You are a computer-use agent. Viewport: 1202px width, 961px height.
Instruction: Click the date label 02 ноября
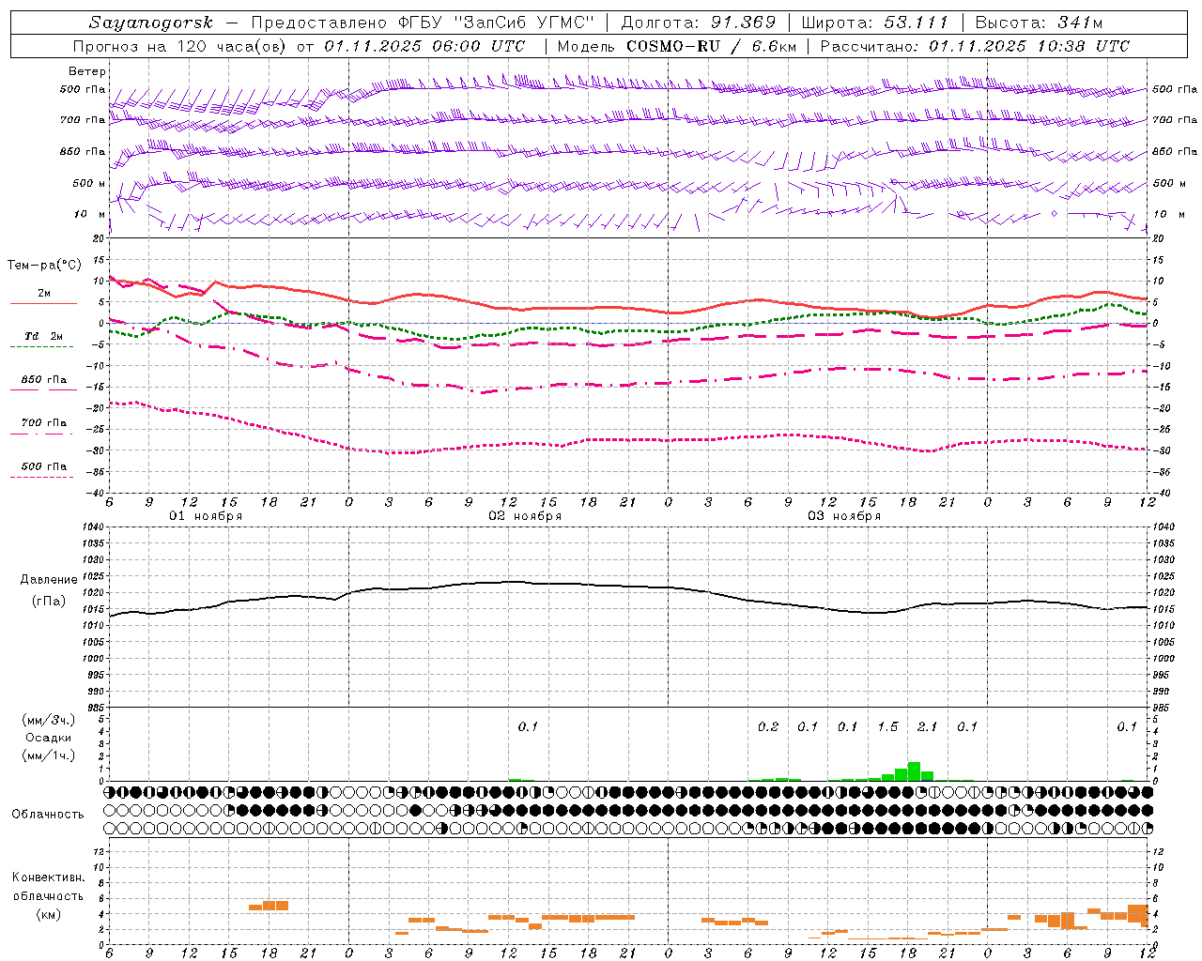pos(525,516)
